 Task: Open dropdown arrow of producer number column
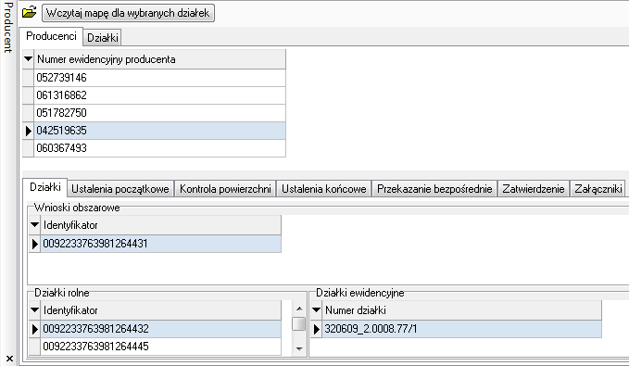coord(28,59)
